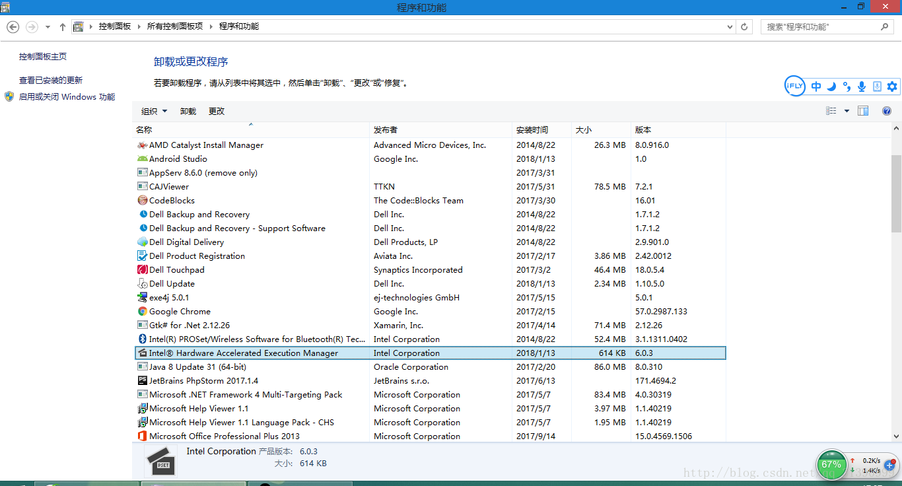The width and height of the screenshot is (902, 486).
Task: Open 启用或关闭 Windows 功能 link
Action: coord(67,97)
